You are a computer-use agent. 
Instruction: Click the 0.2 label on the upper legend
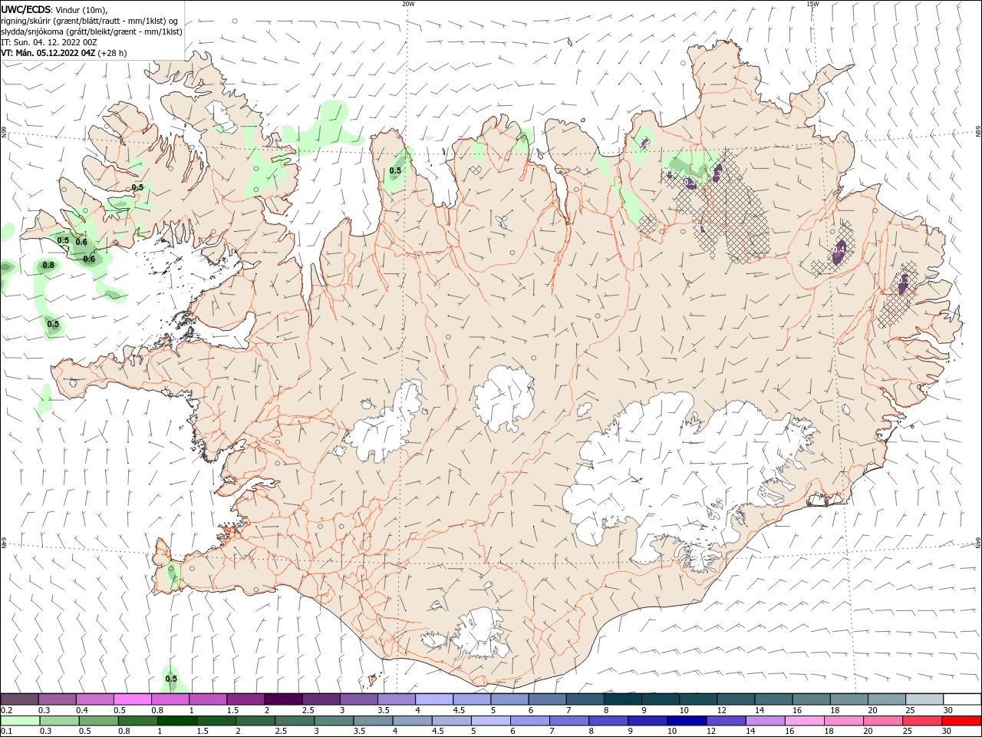7,710
